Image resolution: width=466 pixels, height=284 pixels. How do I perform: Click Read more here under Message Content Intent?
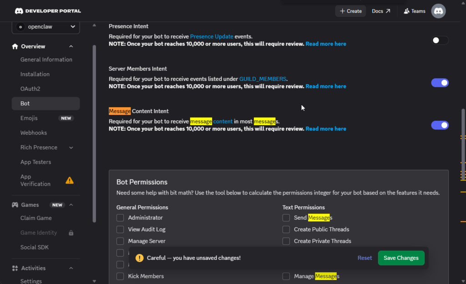[x=326, y=129]
